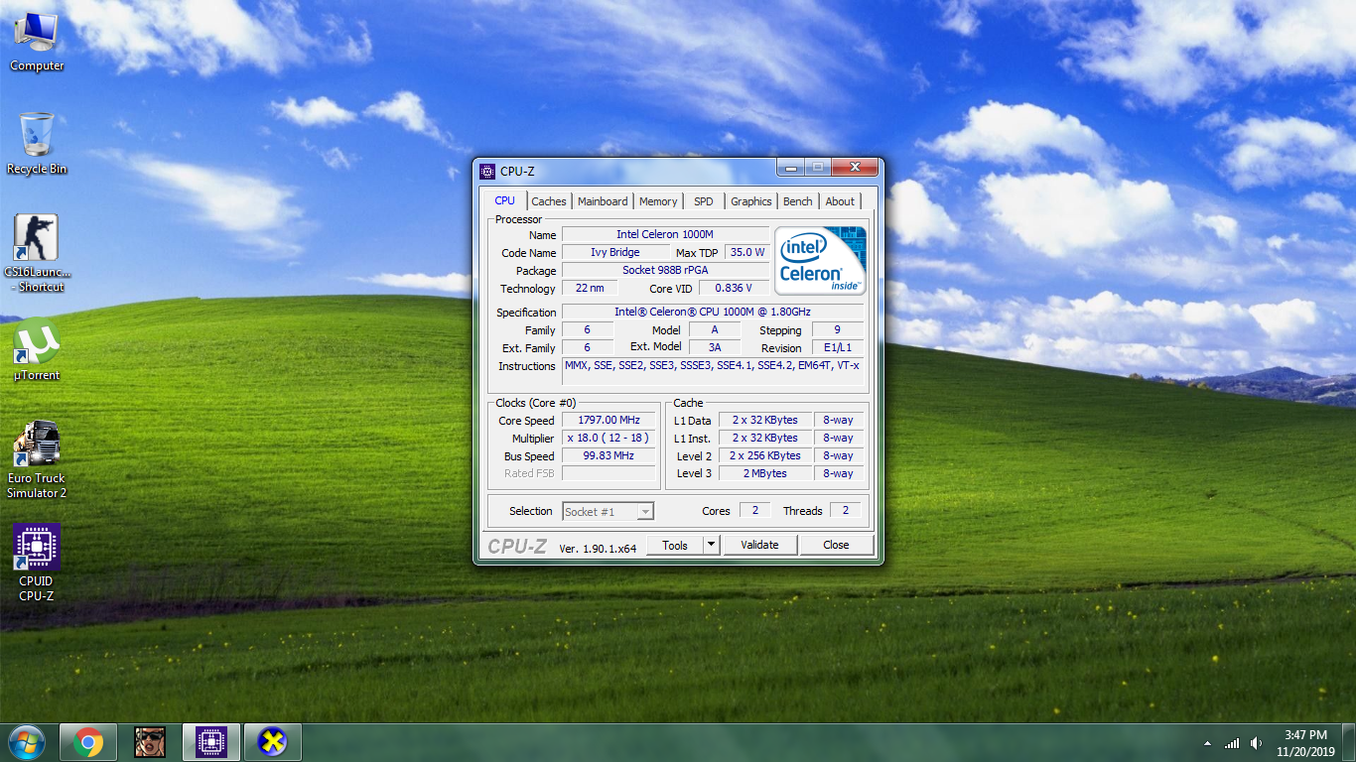Click the Validate button
Screen dimensions: 1356x762
[759, 545]
